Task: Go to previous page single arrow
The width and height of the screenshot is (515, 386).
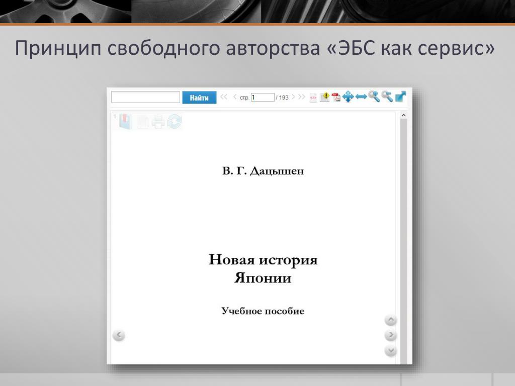Action: pyautogui.click(x=234, y=97)
